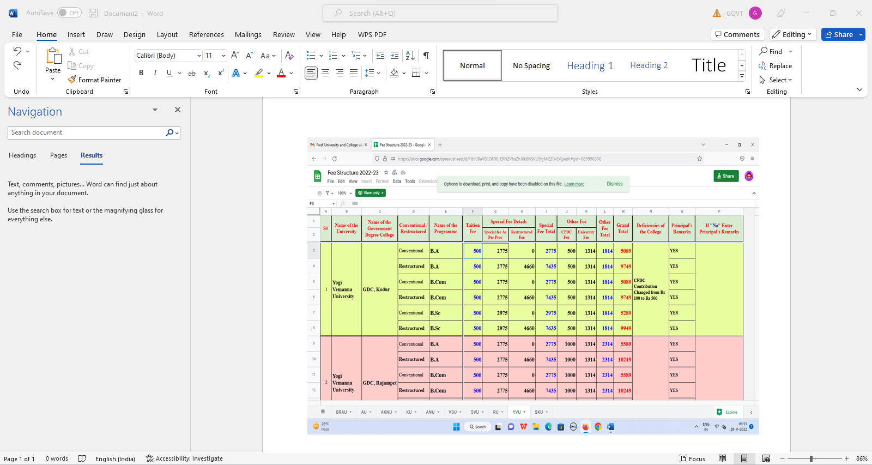Screen dimensions: 872x465
Task: Toggle subscript formatting
Action: click(x=207, y=73)
